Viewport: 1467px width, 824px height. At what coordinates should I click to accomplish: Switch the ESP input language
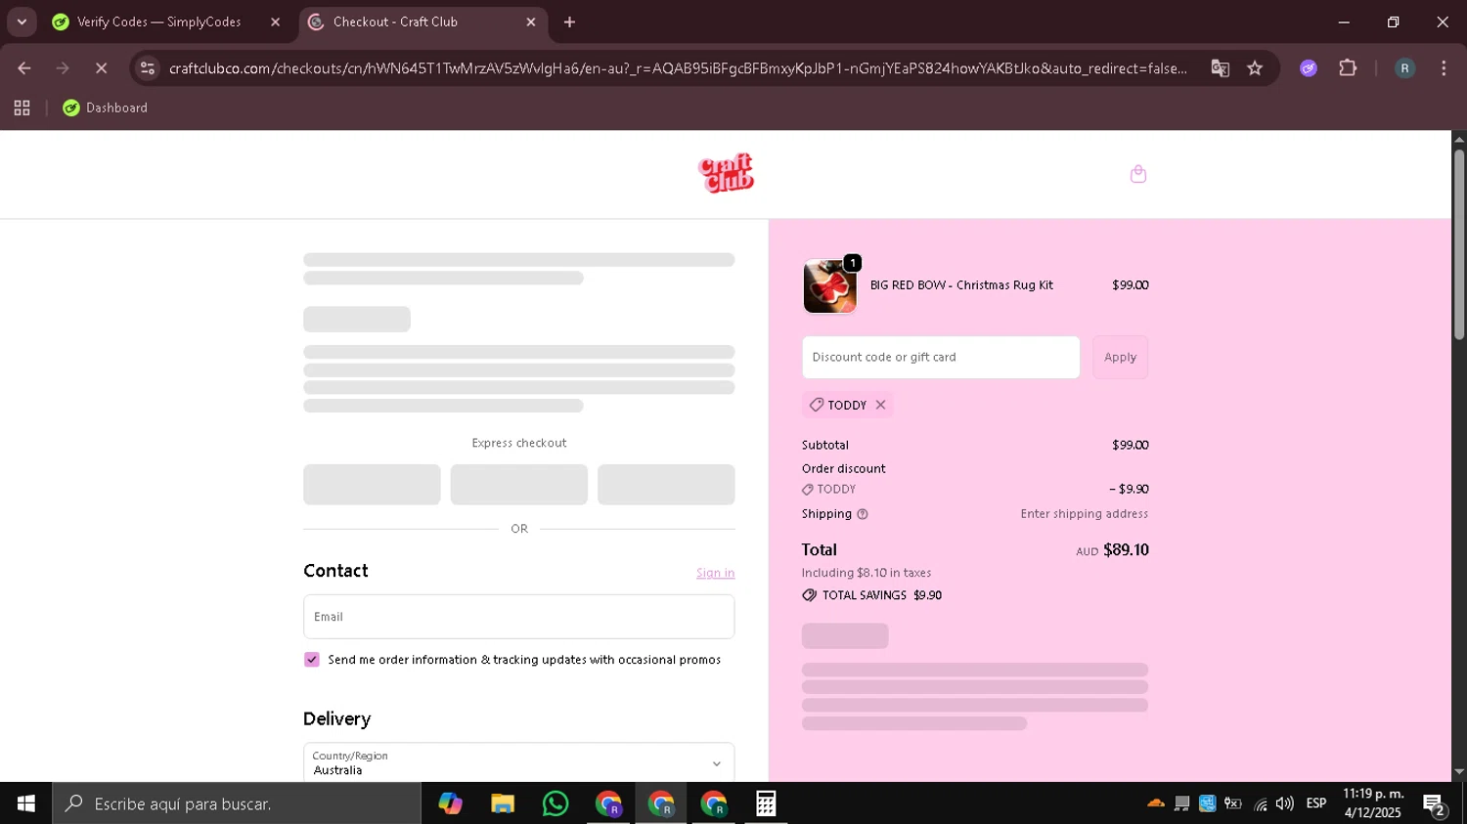coord(1316,803)
